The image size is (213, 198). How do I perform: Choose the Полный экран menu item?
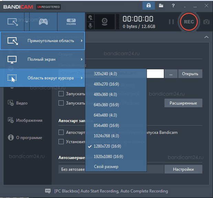tap(43, 59)
